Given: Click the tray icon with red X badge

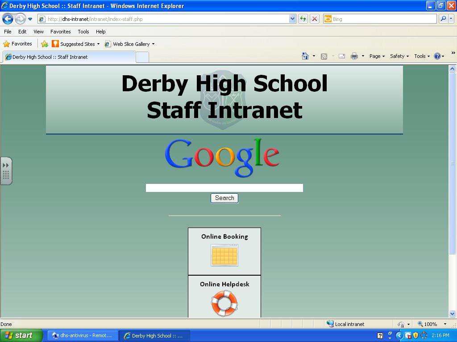Looking at the screenshot, I should [408, 336].
